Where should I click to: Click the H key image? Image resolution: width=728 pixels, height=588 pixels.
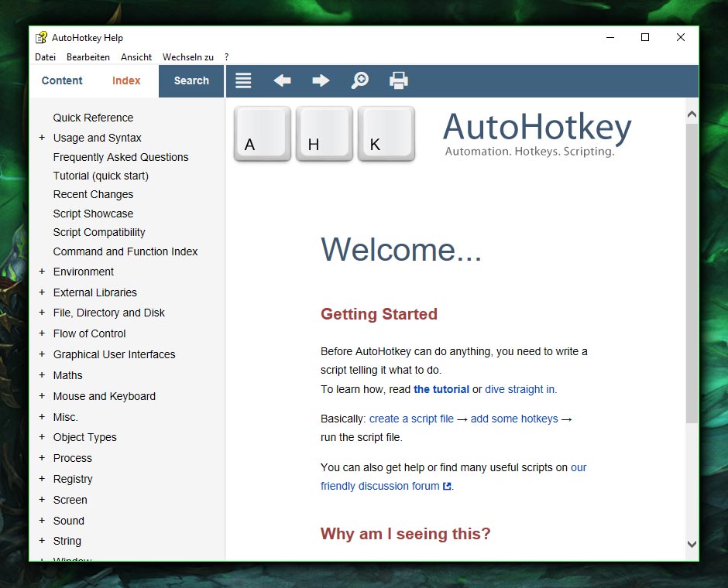pos(324,134)
